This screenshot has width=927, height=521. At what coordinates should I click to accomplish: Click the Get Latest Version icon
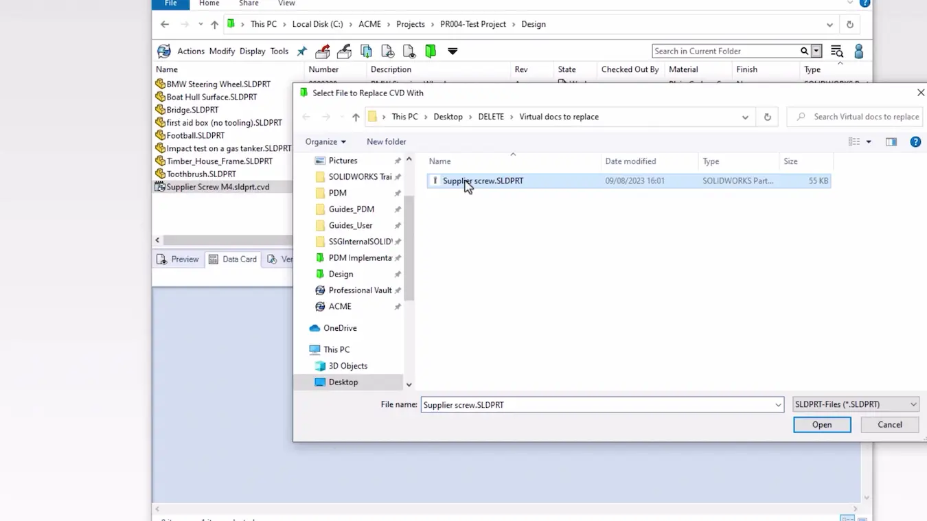click(x=366, y=51)
